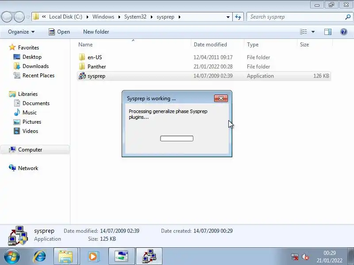This screenshot has height=265, width=354.
Task: Open the Help question mark icon
Action: pyautogui.click(x=344, y=32)
